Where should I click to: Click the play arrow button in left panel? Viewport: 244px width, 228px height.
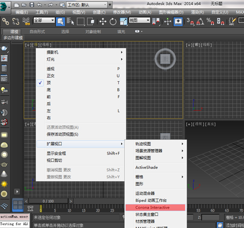pyautogui.click(x=17, y=192)
